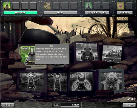The height and width of the screenshot is (108, 137).
Task: Toggle the music note icon
Action: click(129, 99)
